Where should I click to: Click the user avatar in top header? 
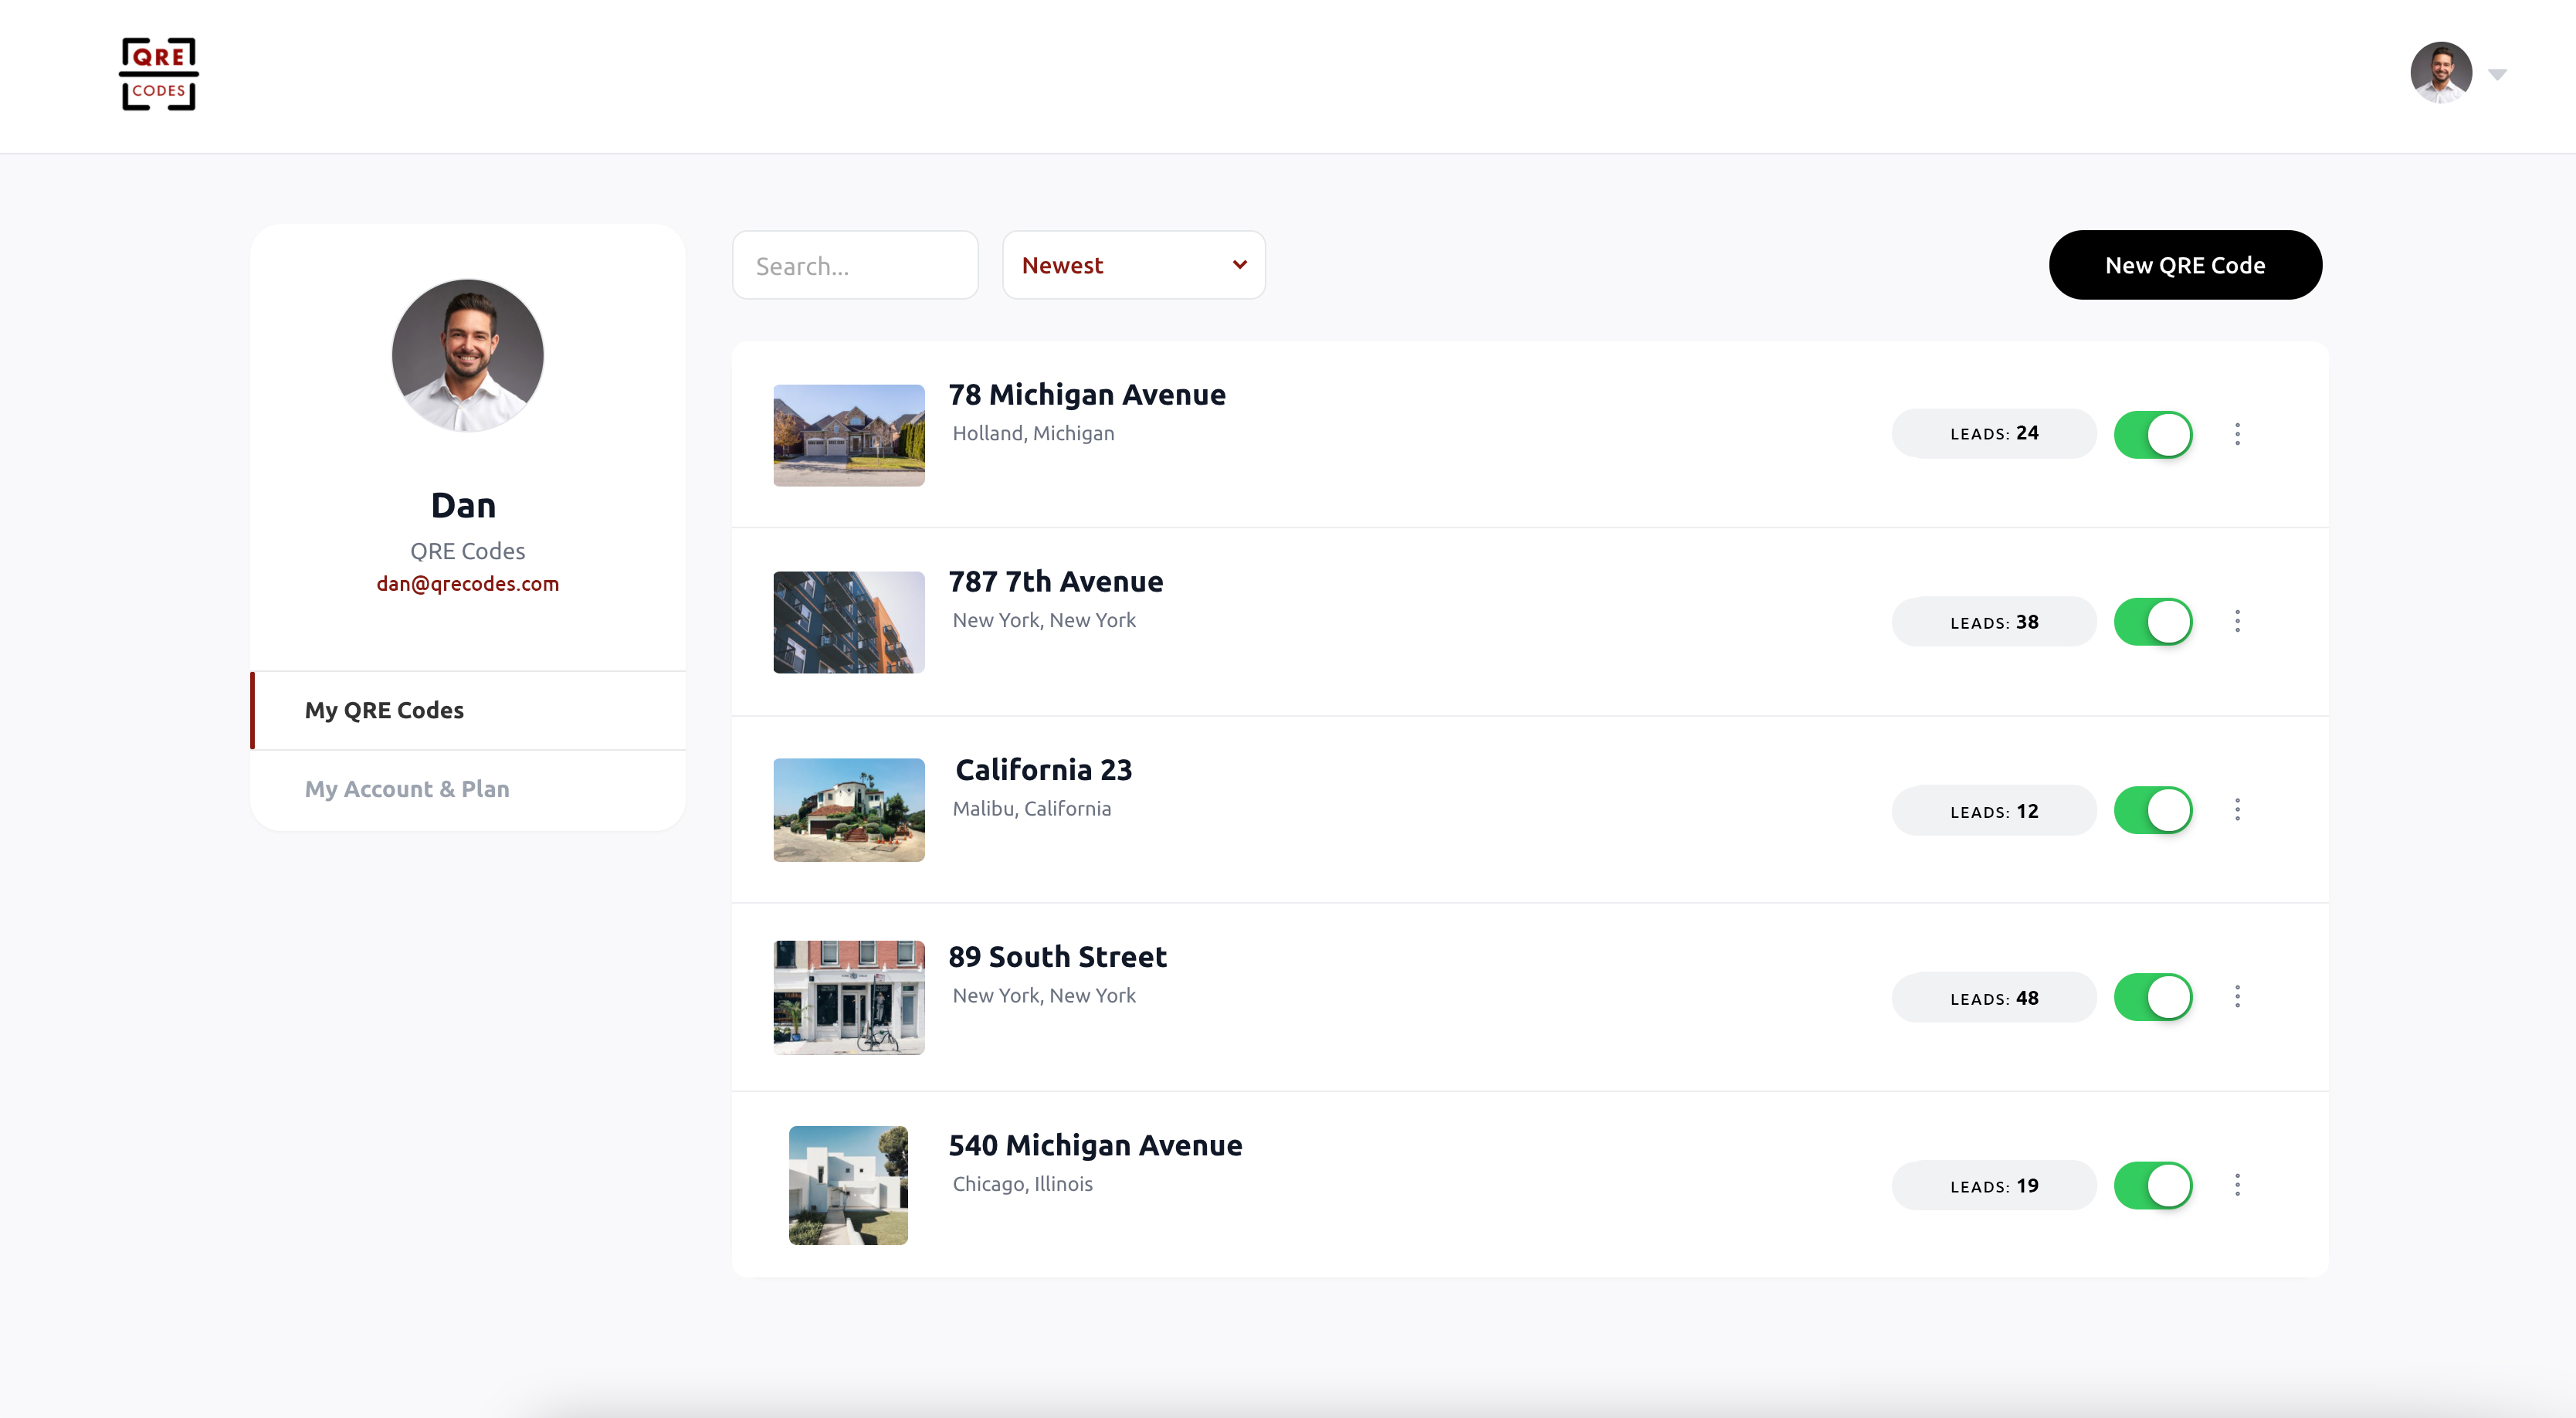(x=2440, y=73)
